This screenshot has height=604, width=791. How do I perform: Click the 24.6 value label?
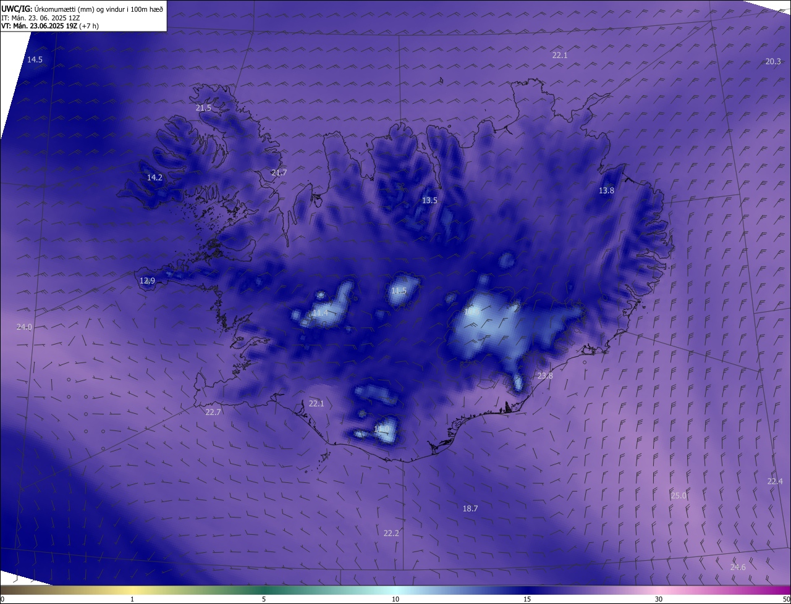[738, 567]
